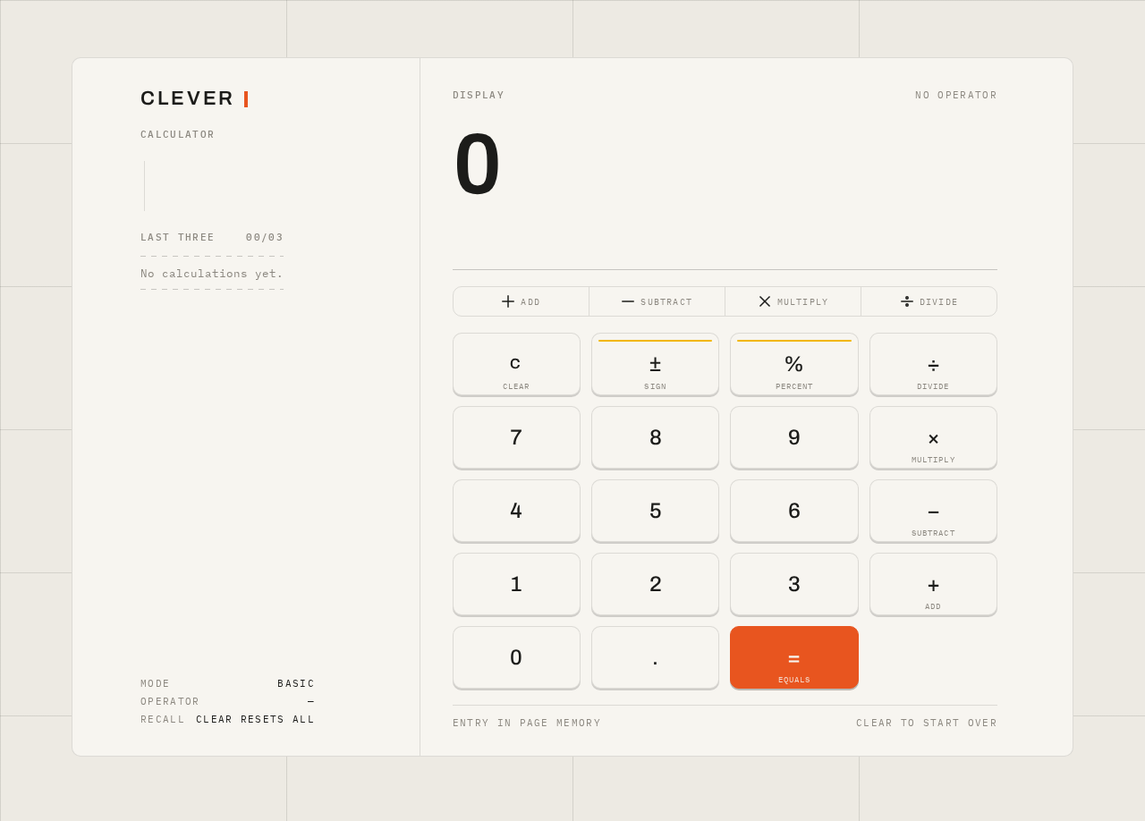
Task: Select the Subtract segment in the operator strip
Action: pyautogui.click(x=657, y=301)
